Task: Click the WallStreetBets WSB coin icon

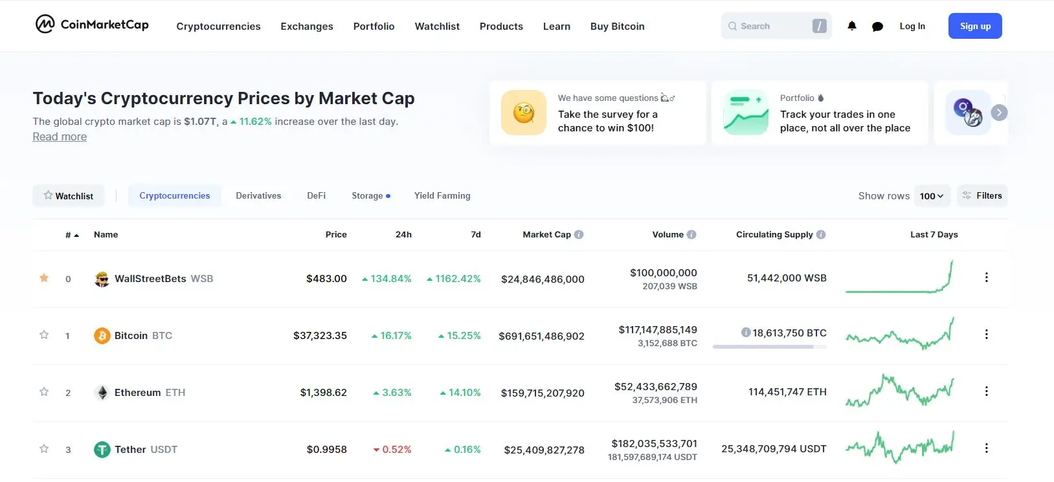Action: click(102, 278)
